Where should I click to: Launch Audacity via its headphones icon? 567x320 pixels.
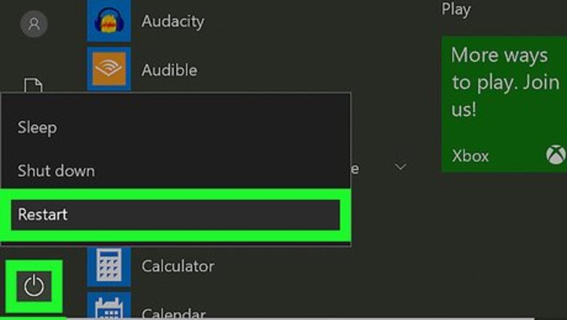click(109, 20)
